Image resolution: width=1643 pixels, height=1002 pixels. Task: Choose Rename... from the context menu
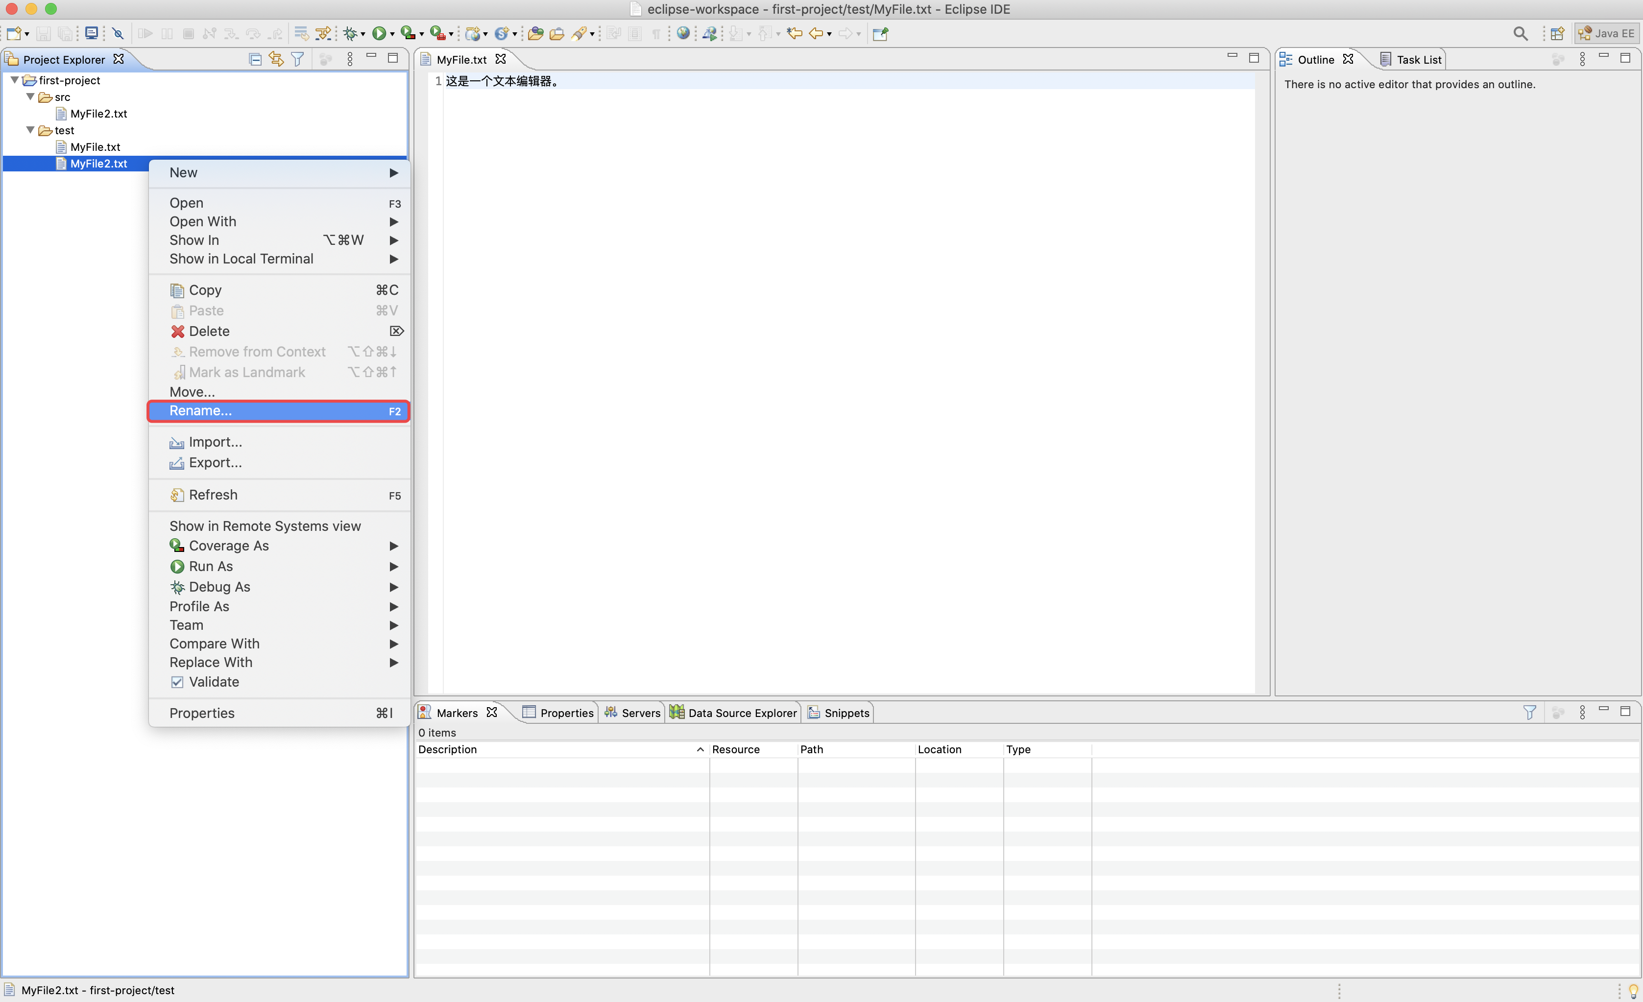coord(278,411)
